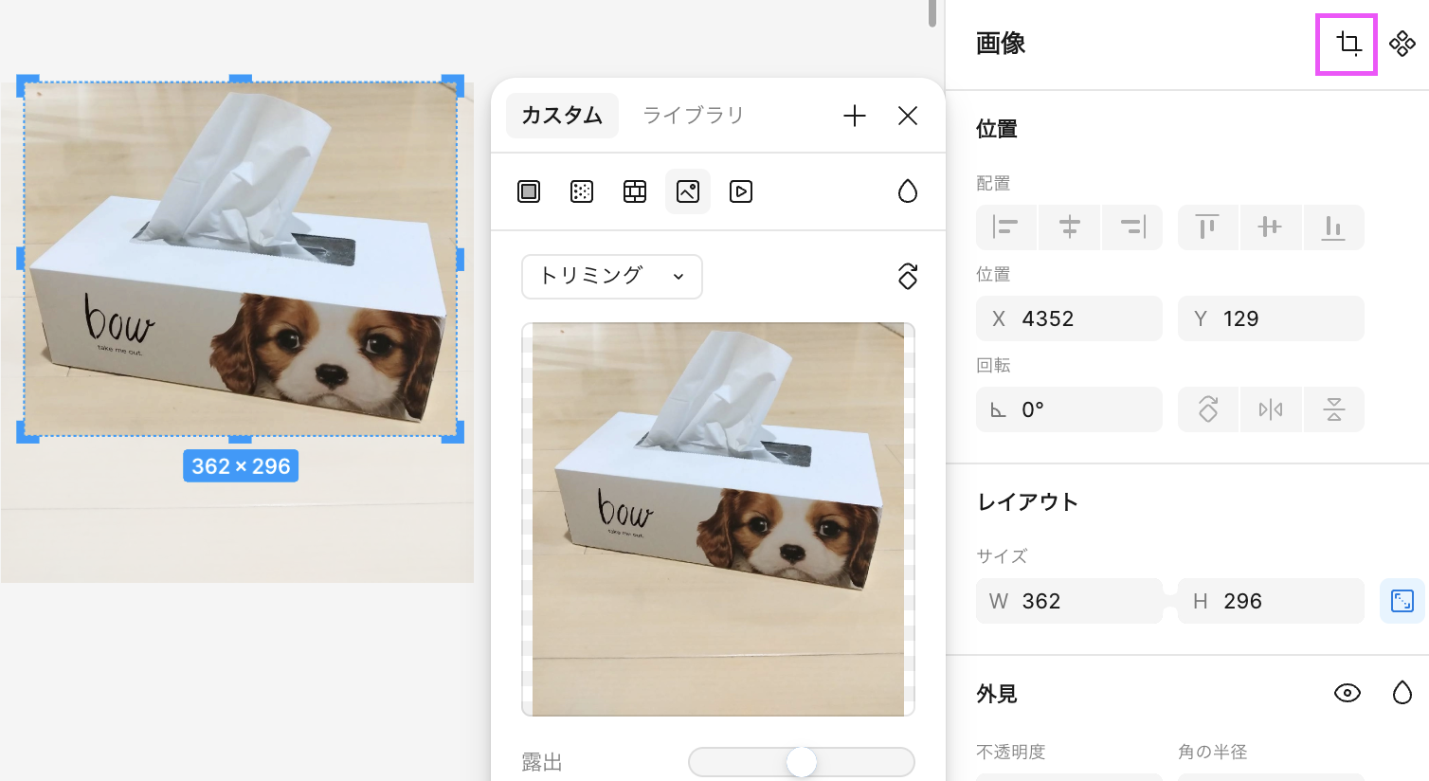The width and height of the screenshot is (1429, 781).
Task: Flip the image horizontally
Action: pyautogui.click(x=1271, y=409)
